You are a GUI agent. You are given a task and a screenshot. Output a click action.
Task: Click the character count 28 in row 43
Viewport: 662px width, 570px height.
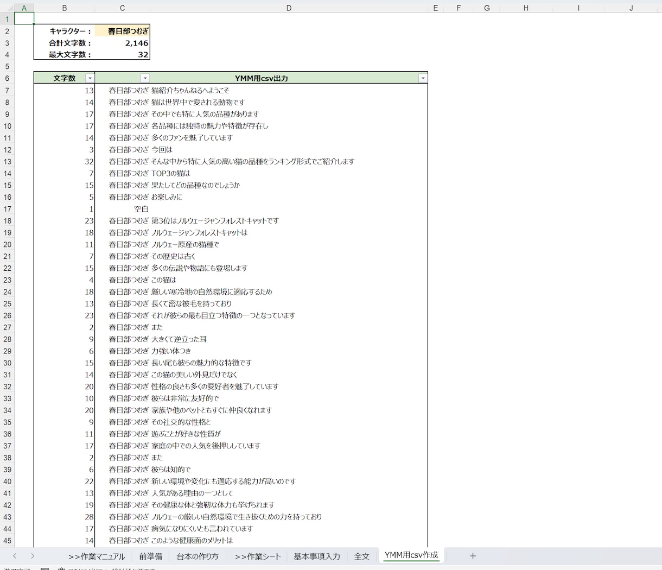pos(89,517)
